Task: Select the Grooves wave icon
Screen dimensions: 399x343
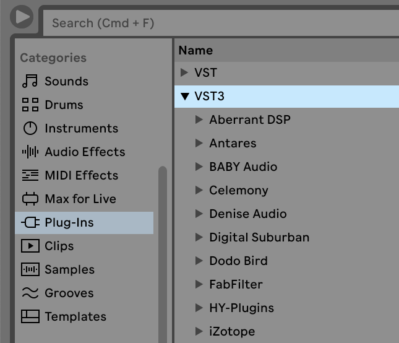Action: 30,293
